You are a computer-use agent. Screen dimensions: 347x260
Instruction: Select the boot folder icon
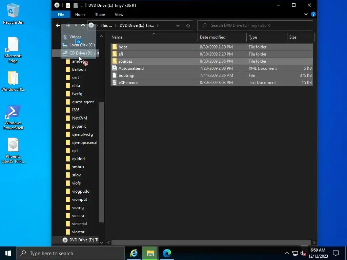115,47
